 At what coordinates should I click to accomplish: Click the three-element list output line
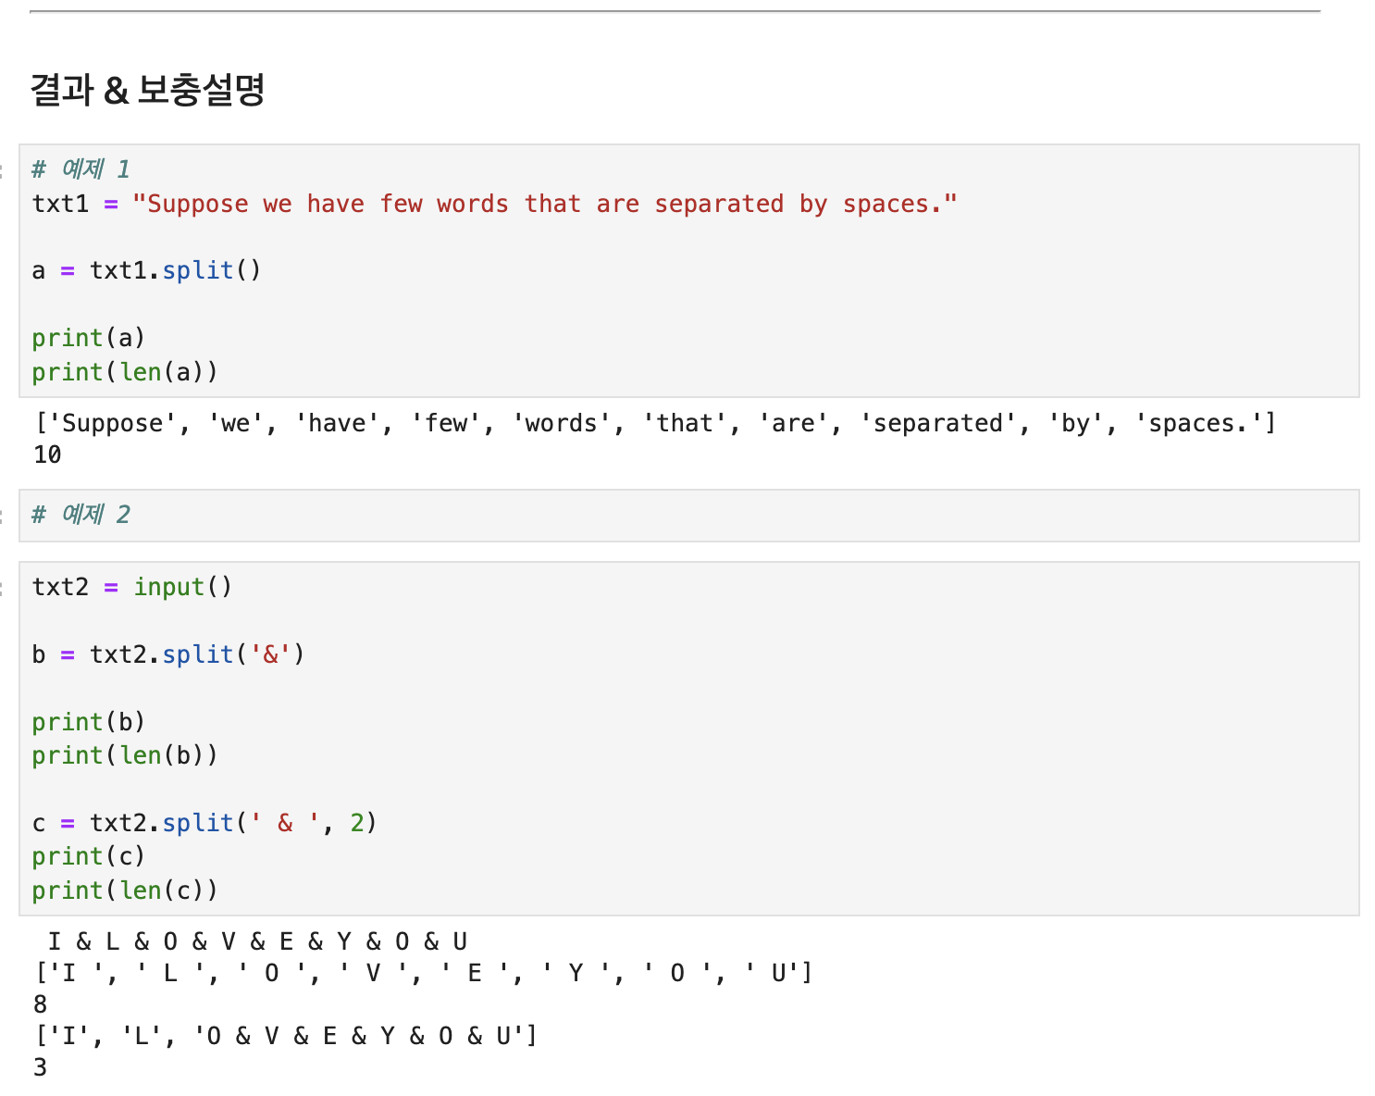286,1036
